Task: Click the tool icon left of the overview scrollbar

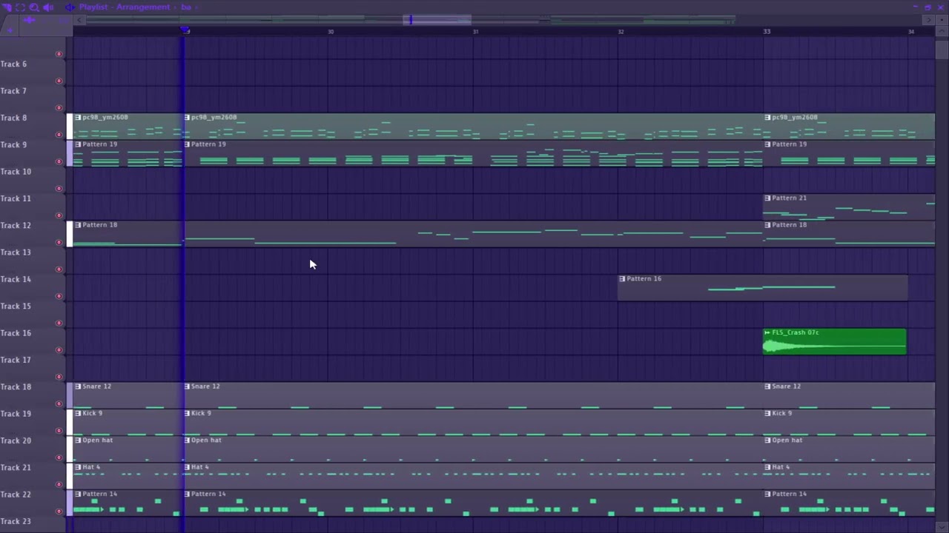Action: (x=30, y=20)
